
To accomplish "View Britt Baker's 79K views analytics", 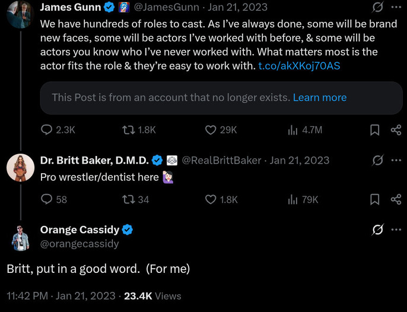I will point(292,200).
